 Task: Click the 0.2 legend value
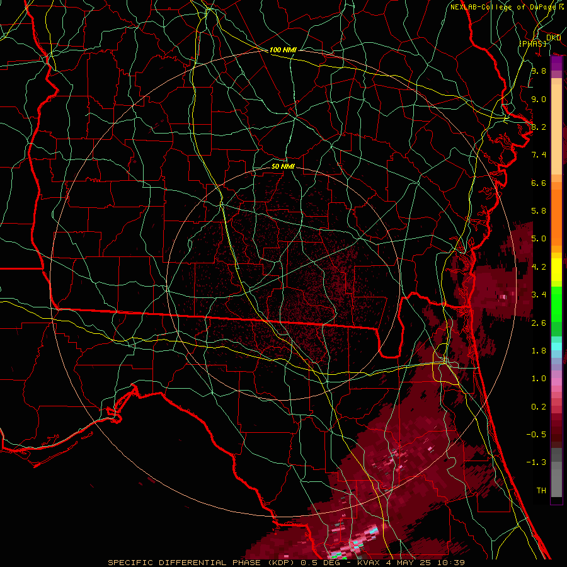pos(539,407)
